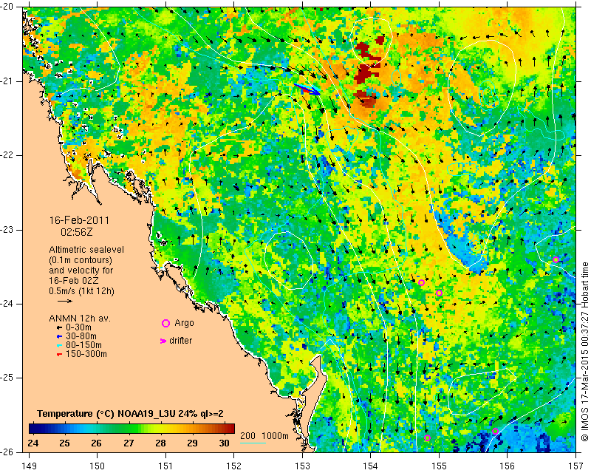Click the latitude axis label -26

[8, 452]
